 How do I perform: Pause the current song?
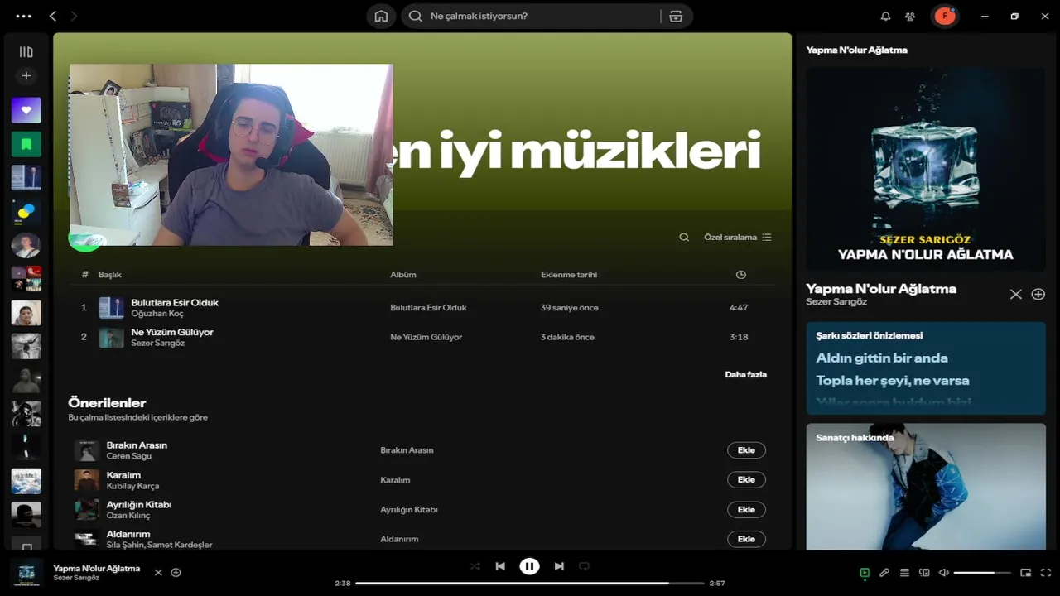(529, 566)
